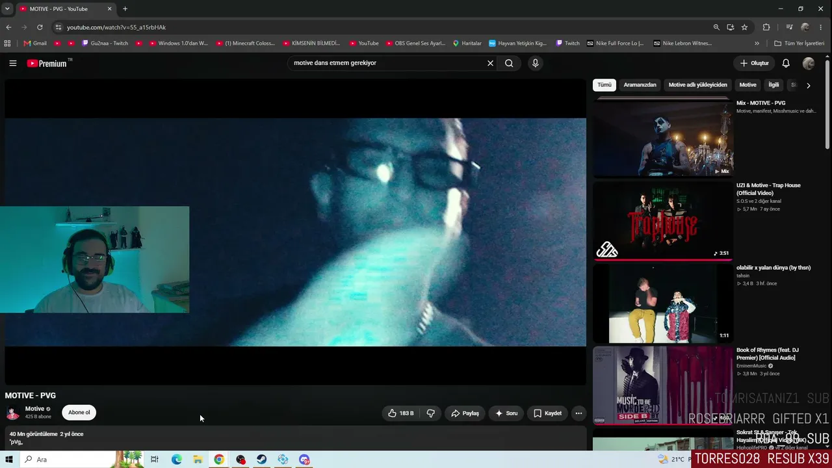Open the Nike Lebron Witnes... bookmark
The image size is (832, 468).
[682, 44]
